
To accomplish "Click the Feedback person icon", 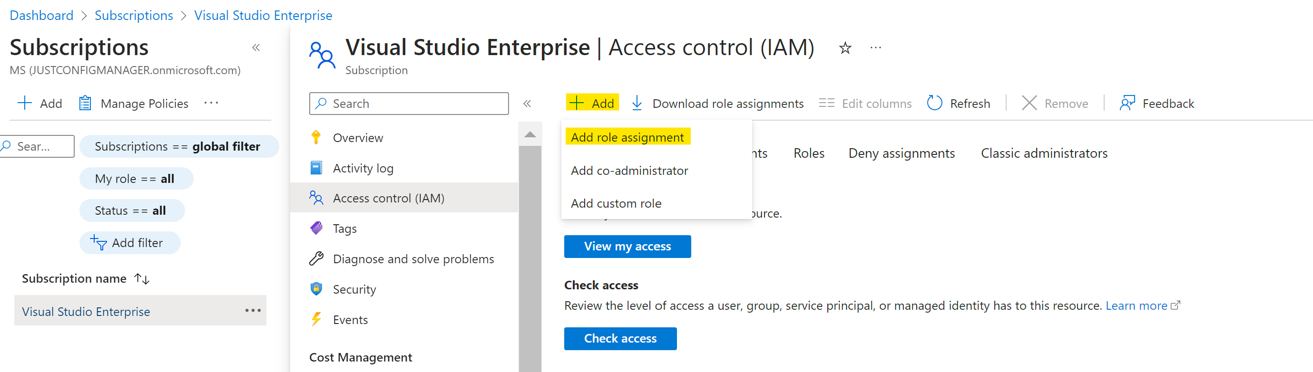I will 1127,103.
